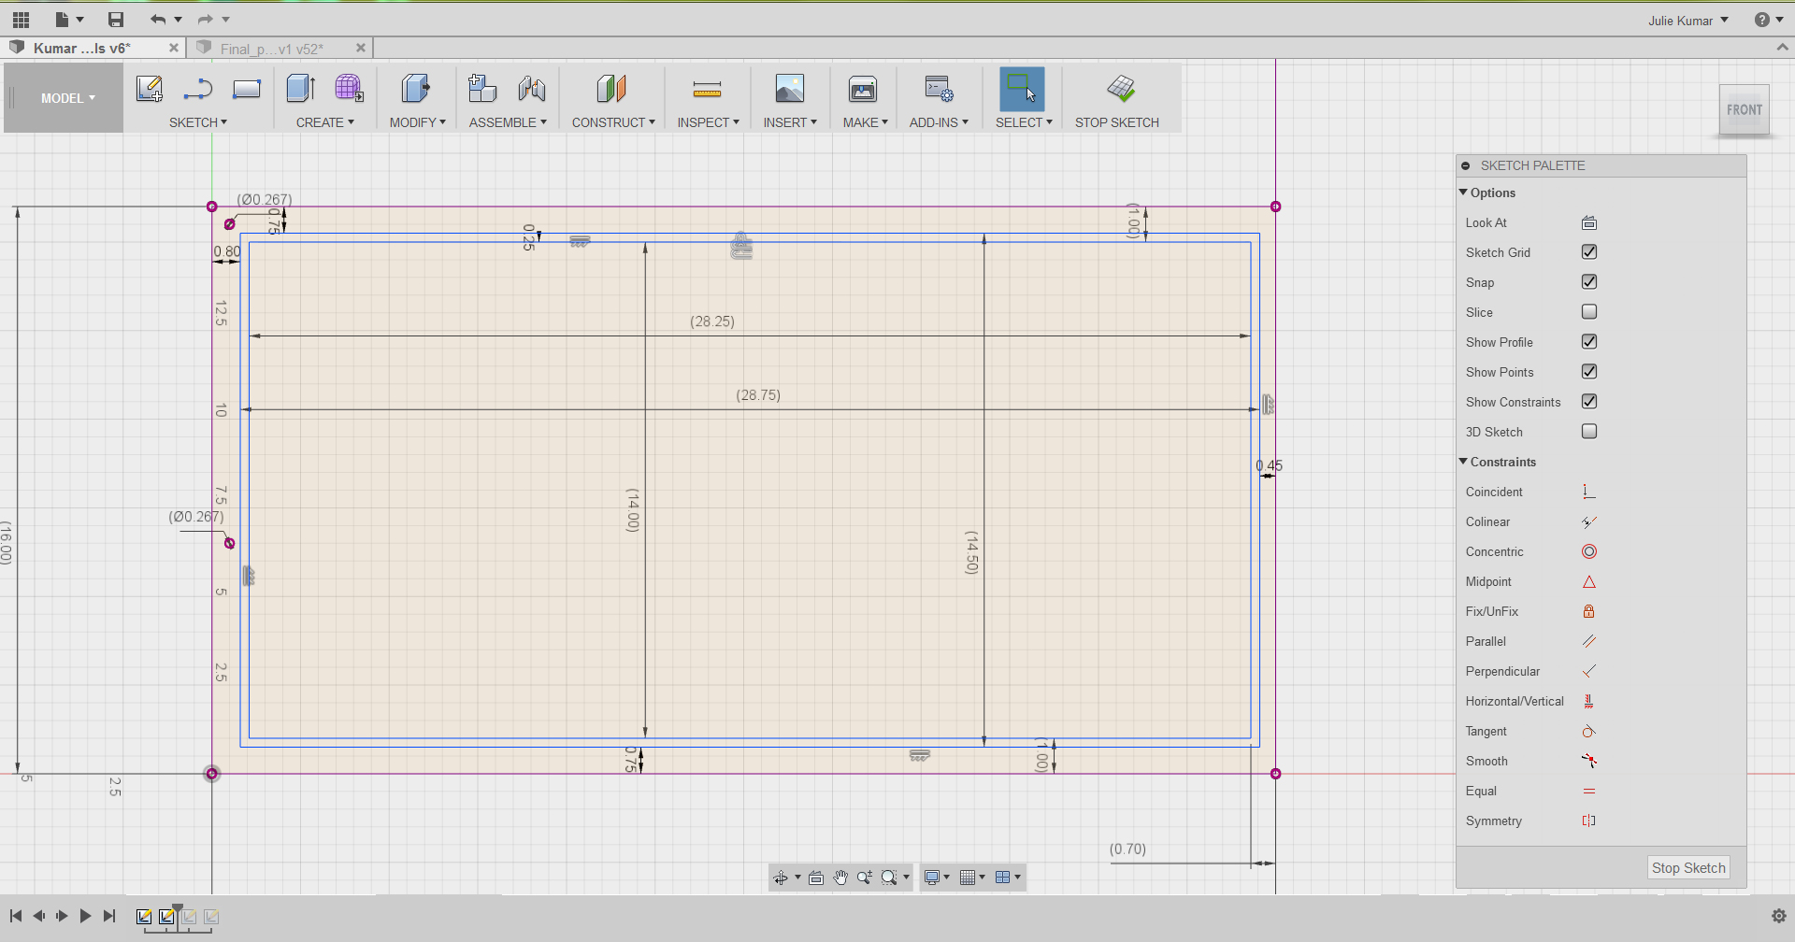
Task: Open timeline settings gear icon
Action: tap(1779, 916)
